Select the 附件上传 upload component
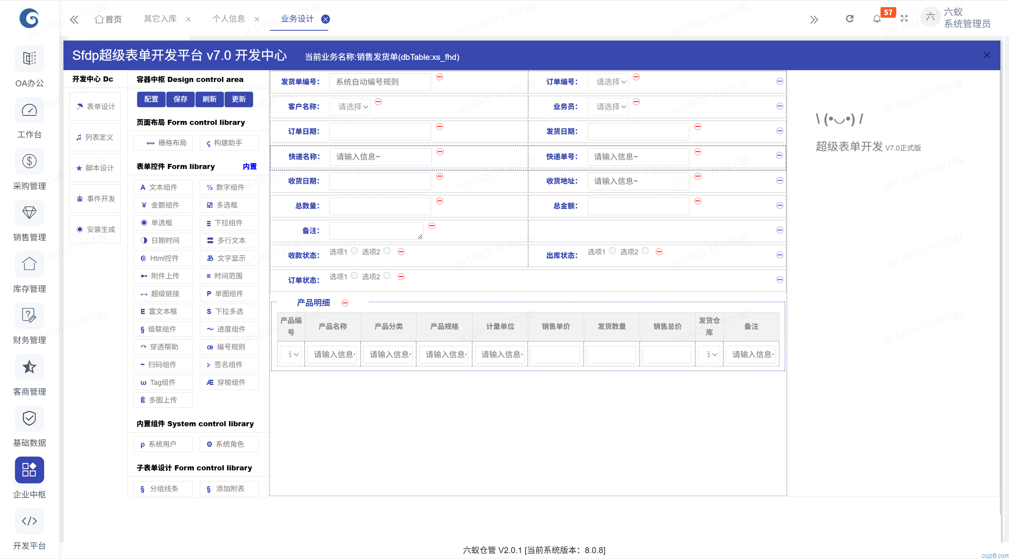This screenshot has width=1009, height=559. click(163, 276)
